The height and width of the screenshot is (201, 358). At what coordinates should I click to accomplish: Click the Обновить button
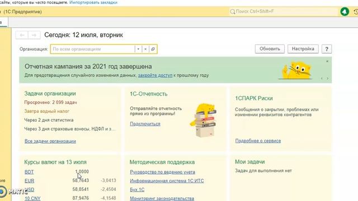click(270, 49)
